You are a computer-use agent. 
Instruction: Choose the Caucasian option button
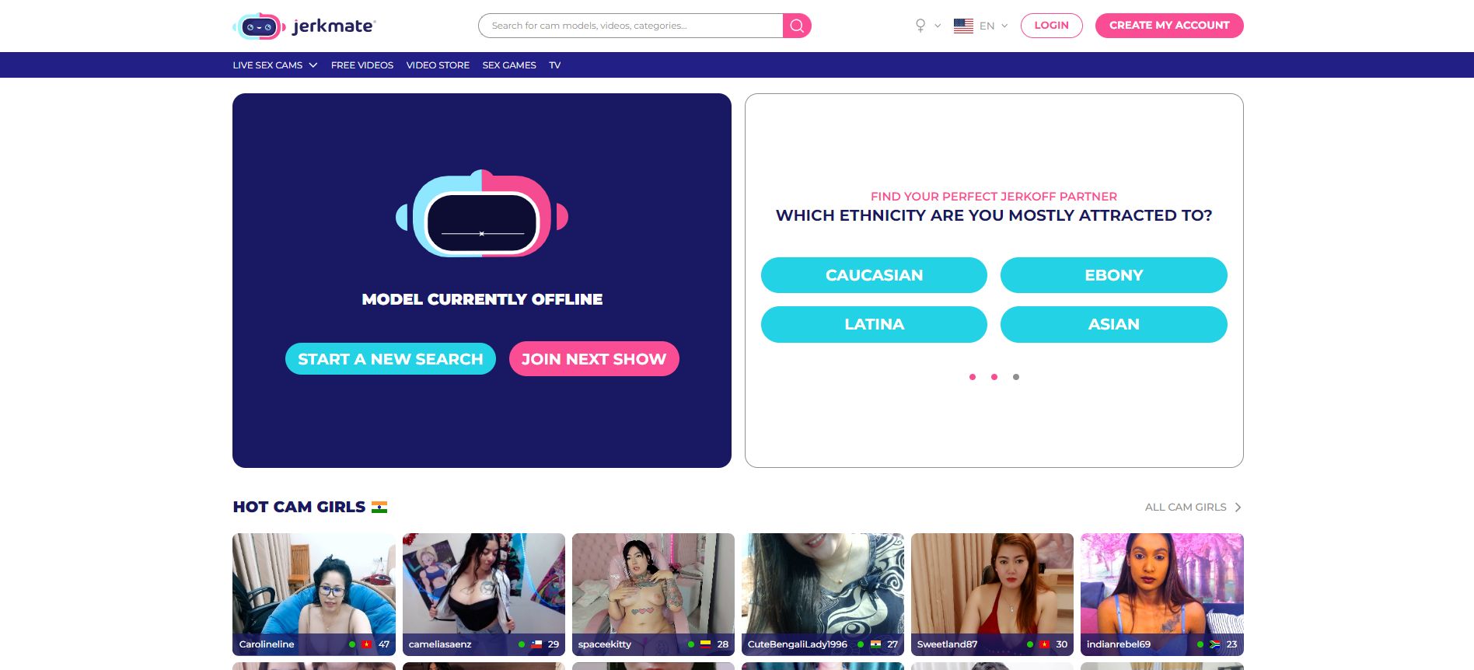tap(874, 275)
